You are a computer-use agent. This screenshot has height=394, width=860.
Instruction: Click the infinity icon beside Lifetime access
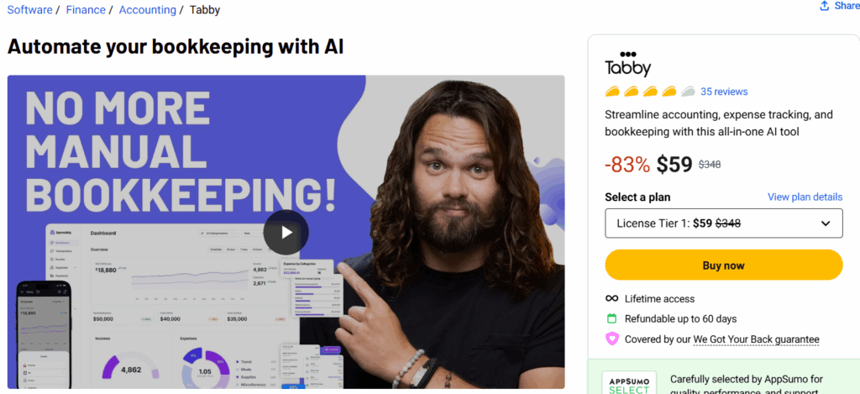[611, 299]
